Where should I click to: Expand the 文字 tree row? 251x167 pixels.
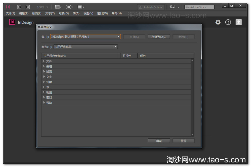click(44, 76)
